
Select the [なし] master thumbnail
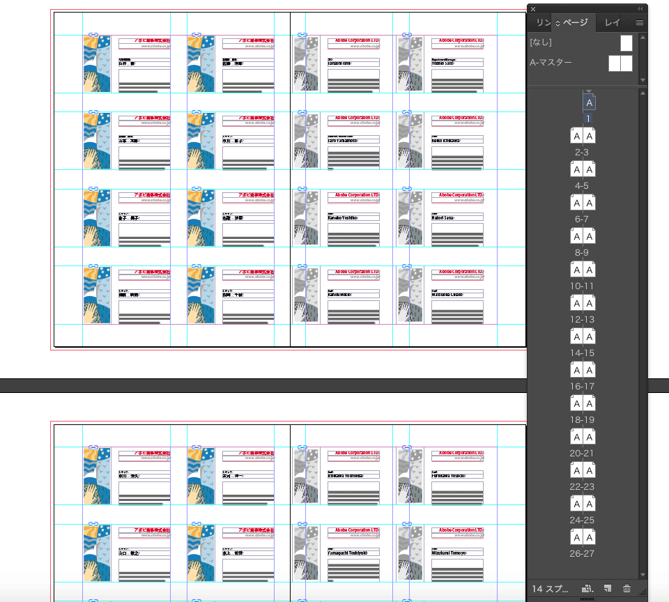tap(626, 43)
